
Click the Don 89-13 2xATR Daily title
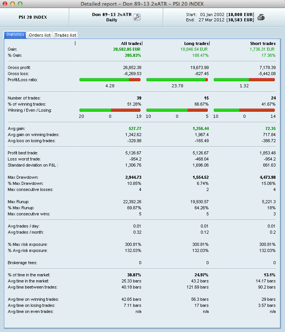coord(111,17)
